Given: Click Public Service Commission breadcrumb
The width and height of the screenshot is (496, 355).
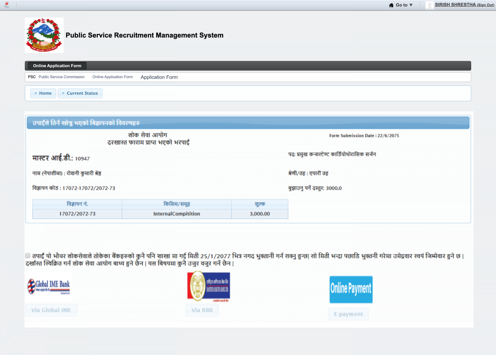Looking at the screenshot, I should [x=61, y=77].
